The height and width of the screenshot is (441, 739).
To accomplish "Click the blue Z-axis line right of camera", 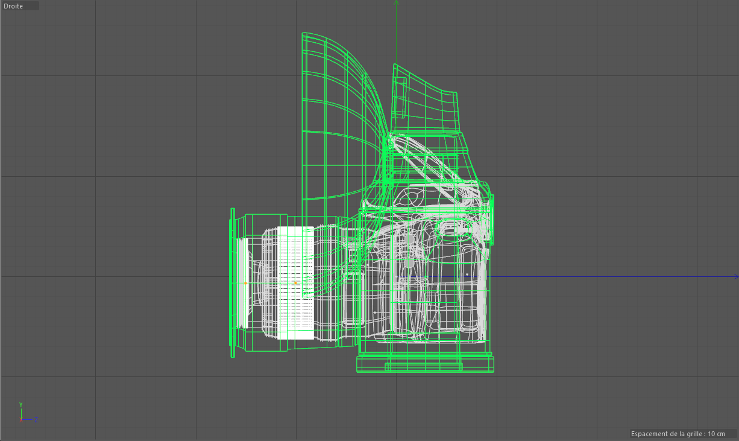I will pyautogui.click(x=603, y=277).
